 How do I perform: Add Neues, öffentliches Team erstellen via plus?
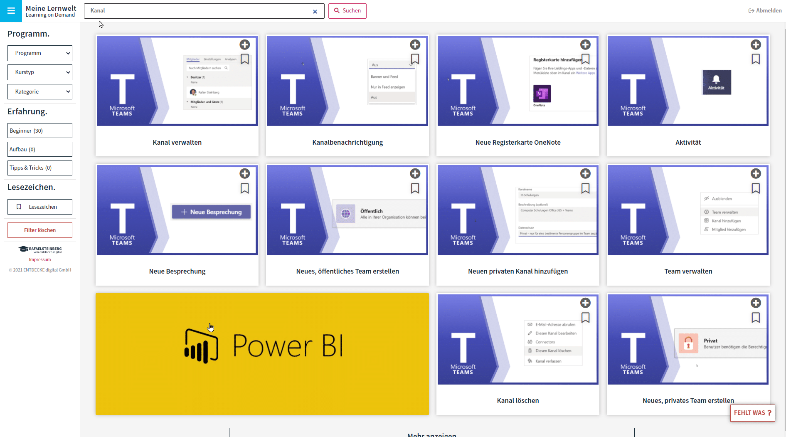click(x=415, y=173)
